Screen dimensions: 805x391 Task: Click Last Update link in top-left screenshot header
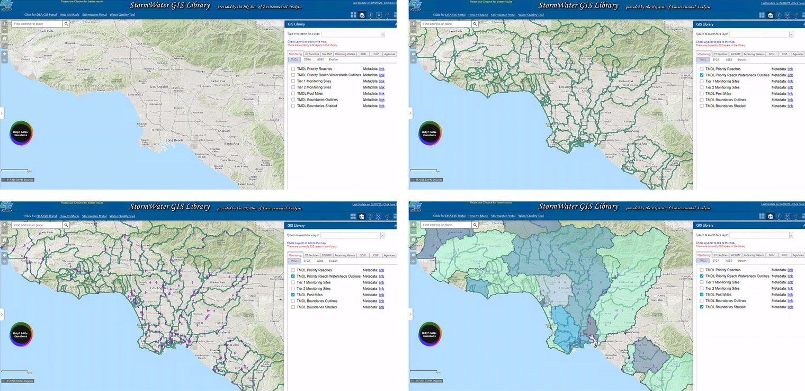click(x=374, y=3)
